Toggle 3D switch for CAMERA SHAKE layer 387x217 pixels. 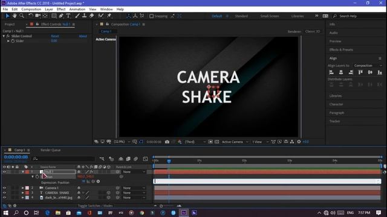tap(108, 193)
